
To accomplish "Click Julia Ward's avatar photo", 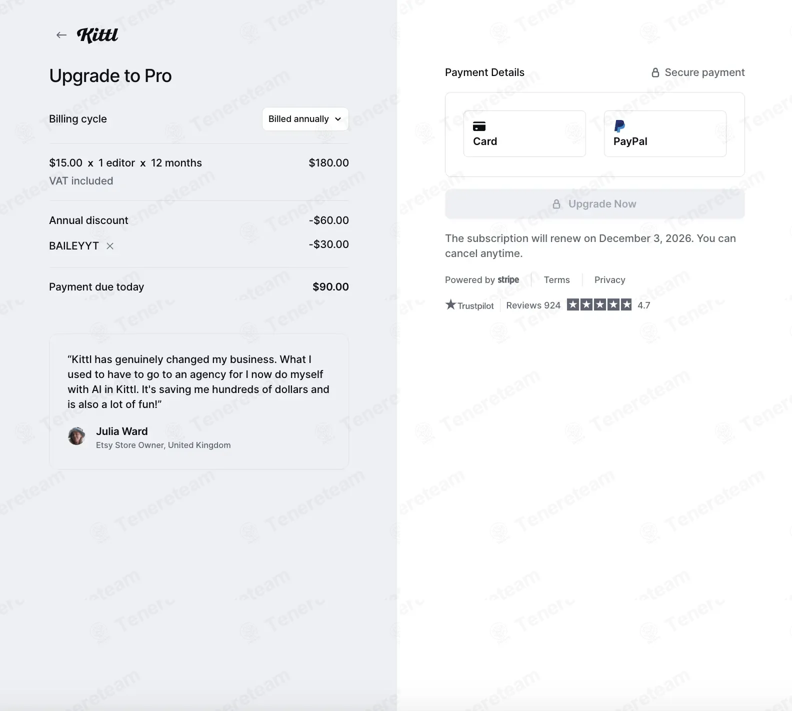I will (x=76, y=436).
